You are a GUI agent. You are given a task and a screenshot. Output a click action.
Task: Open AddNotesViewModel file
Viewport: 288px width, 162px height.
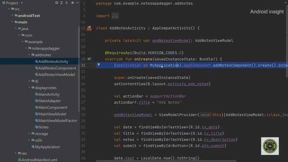point(57,75)
